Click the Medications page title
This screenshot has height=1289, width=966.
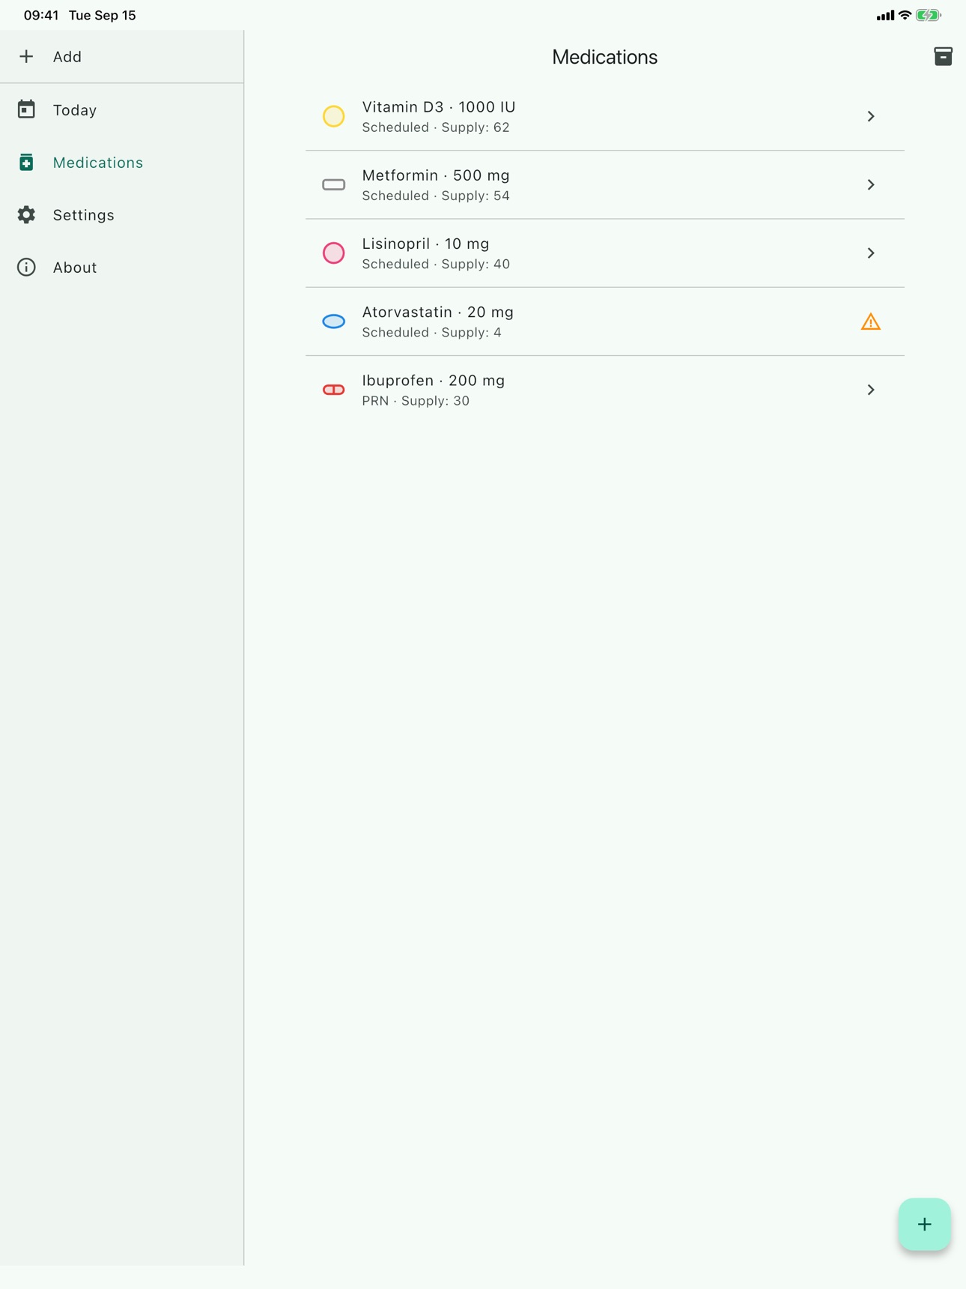(604, 57)
